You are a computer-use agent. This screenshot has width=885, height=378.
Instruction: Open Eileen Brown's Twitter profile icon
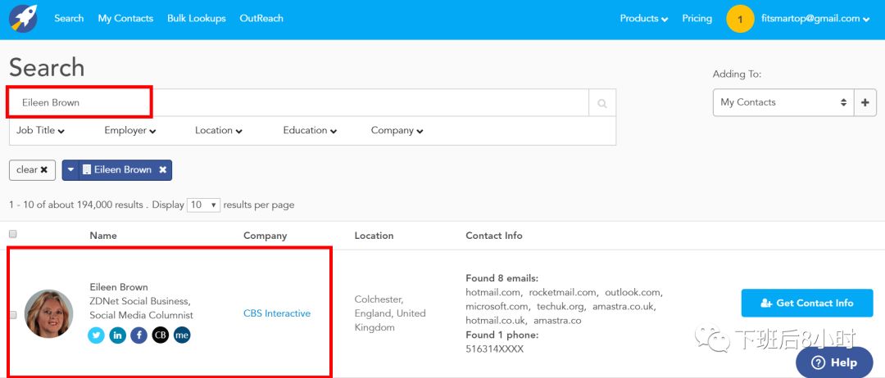coord(97,335)
